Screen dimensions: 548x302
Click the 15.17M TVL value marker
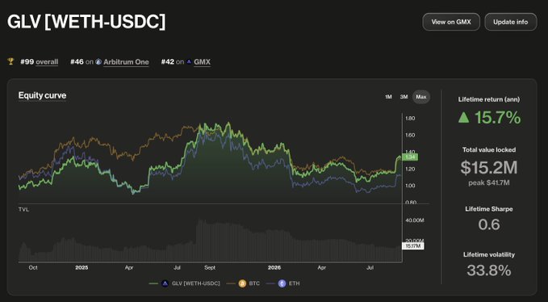(412, 246)
